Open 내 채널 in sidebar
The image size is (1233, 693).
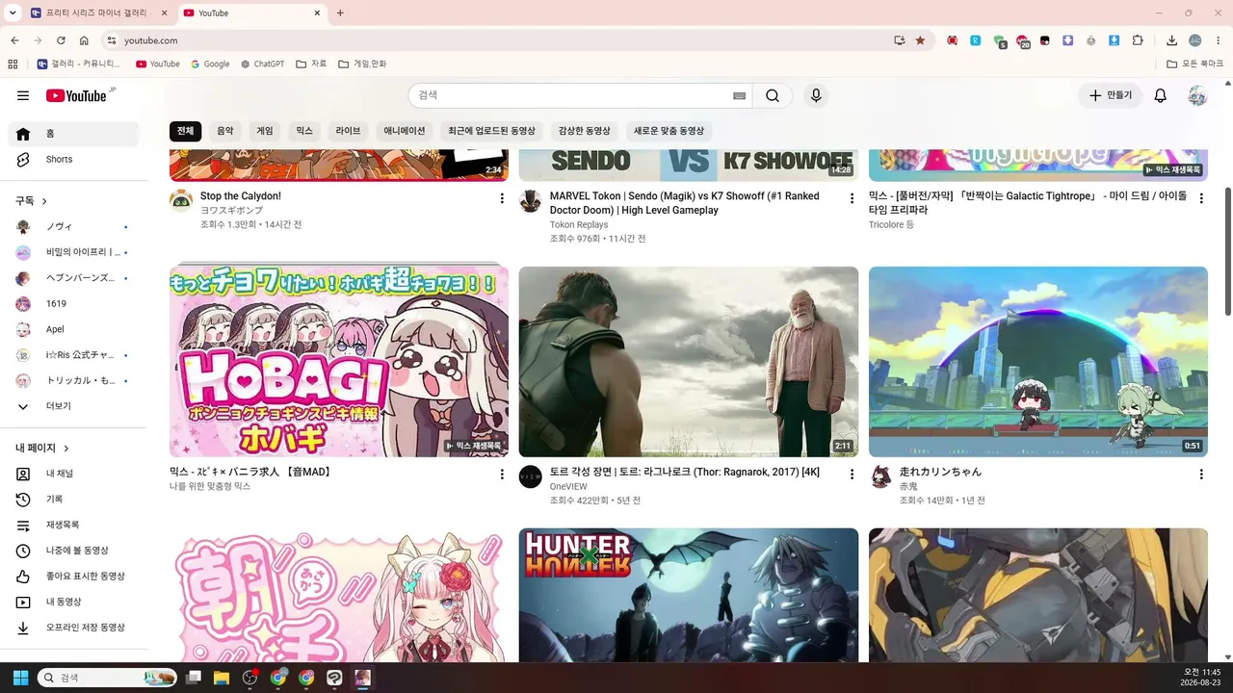click(73, 474)
